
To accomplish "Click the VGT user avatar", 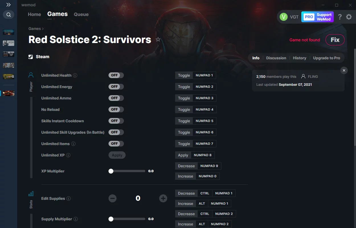I will (284, 17).
